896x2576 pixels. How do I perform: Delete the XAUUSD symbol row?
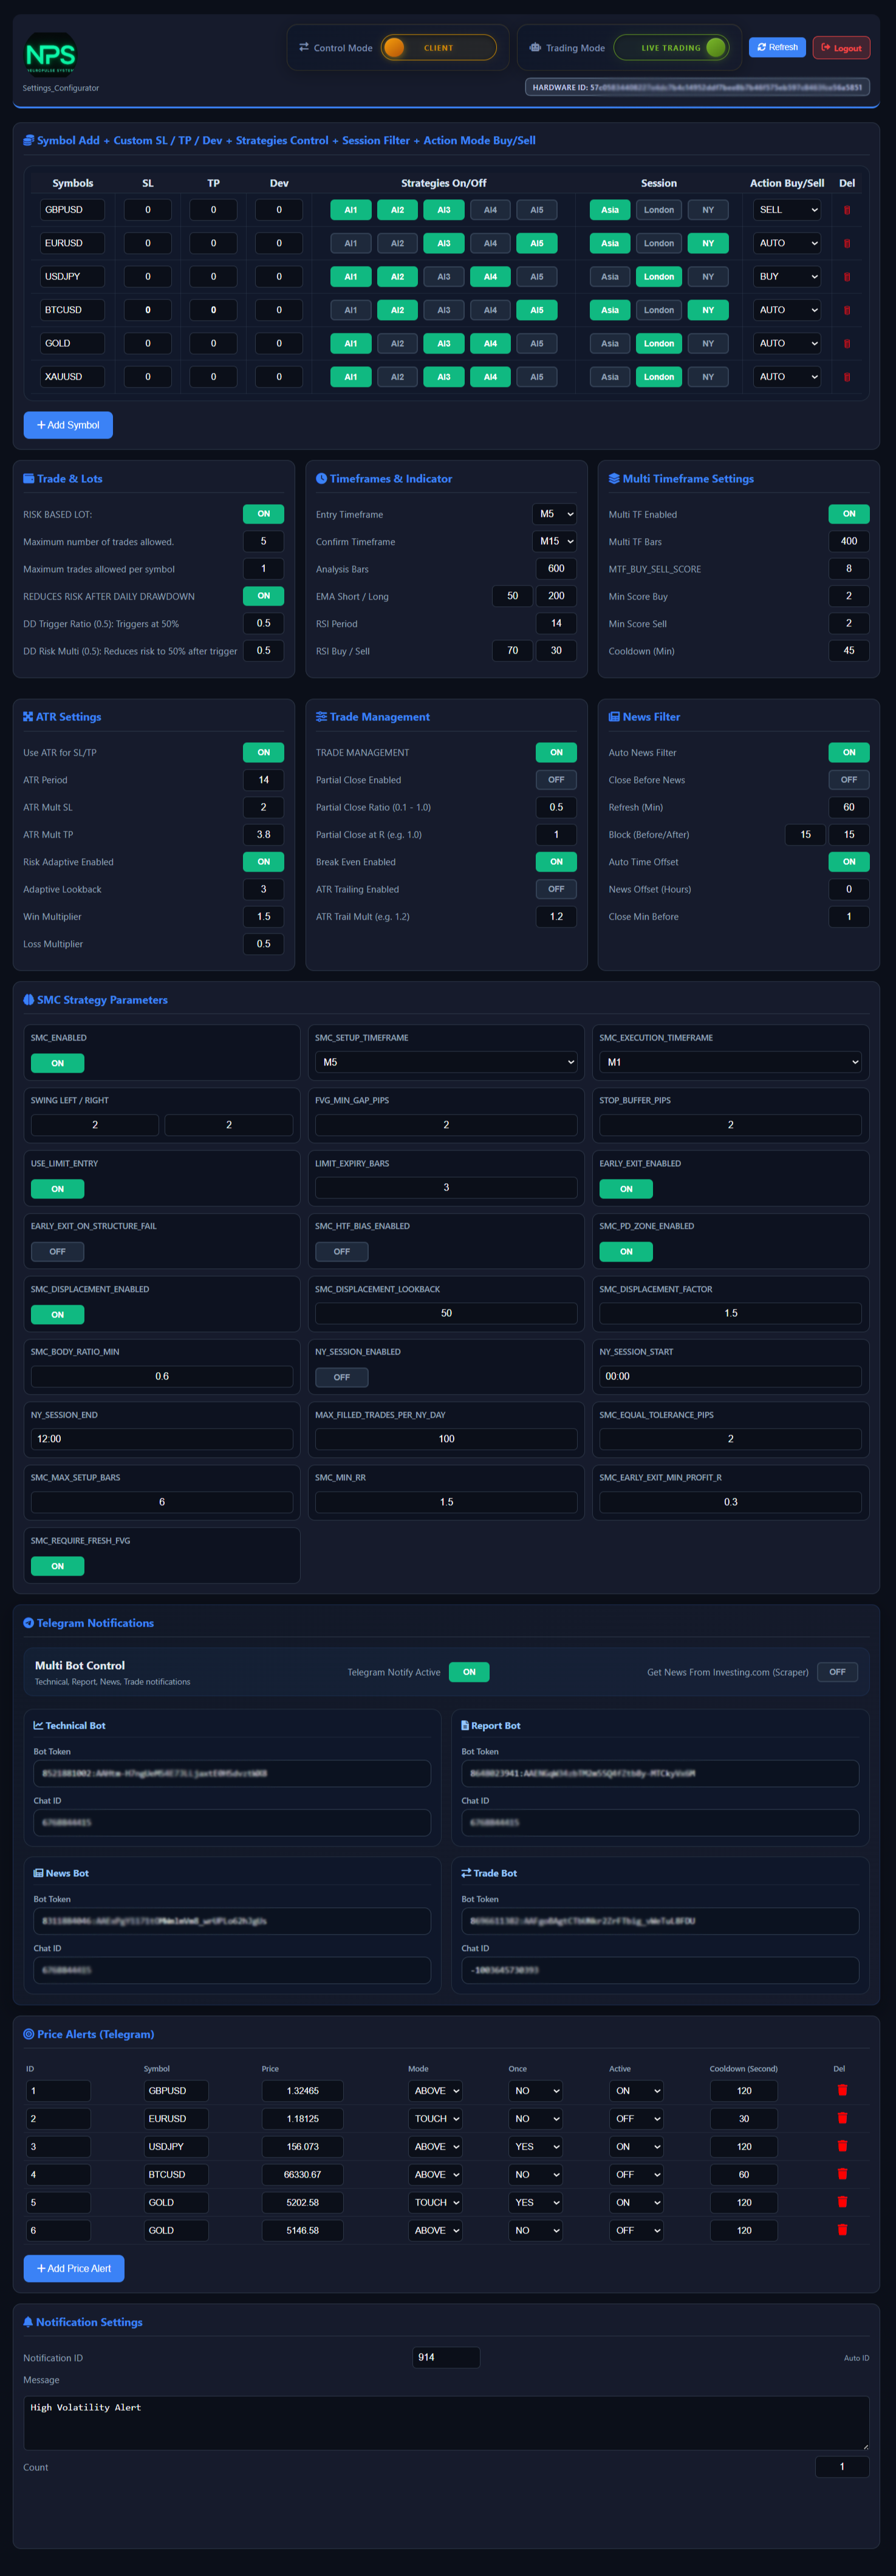847,377
